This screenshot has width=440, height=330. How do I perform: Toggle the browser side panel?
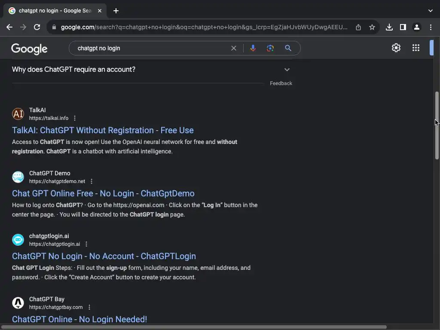(x=403, y=27)
